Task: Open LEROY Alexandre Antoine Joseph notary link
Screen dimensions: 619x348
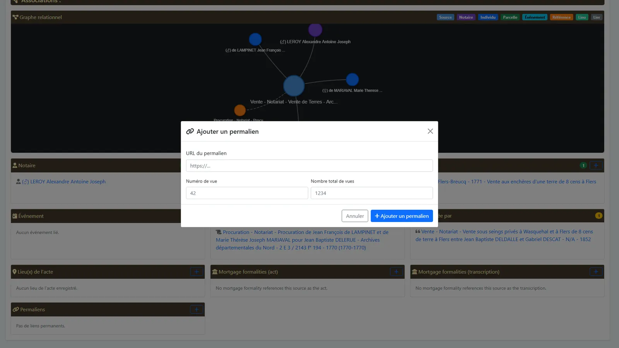Action: pos(64,182)
